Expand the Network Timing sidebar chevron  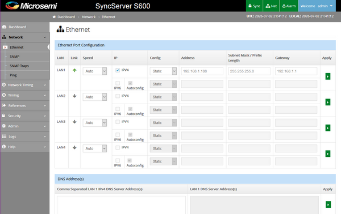45,85
